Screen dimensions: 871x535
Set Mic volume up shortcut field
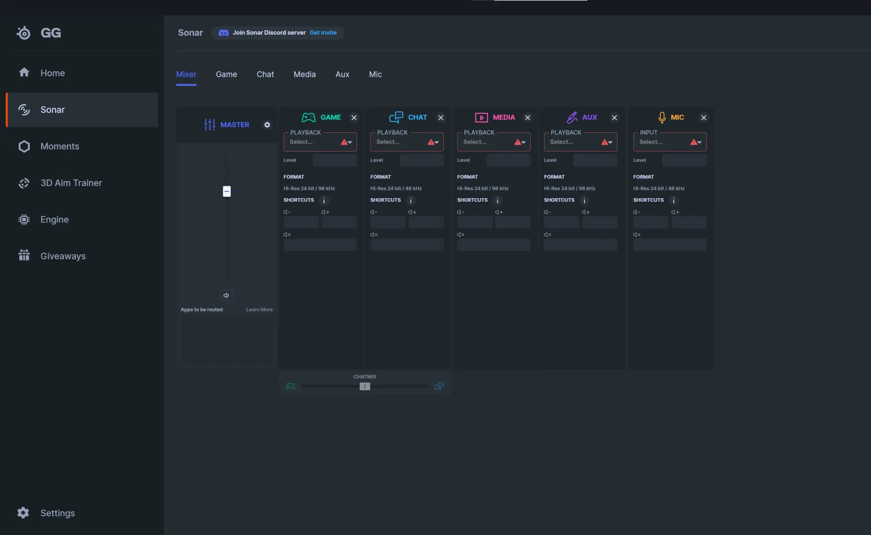pyautogui.click(x=689, y=222)
